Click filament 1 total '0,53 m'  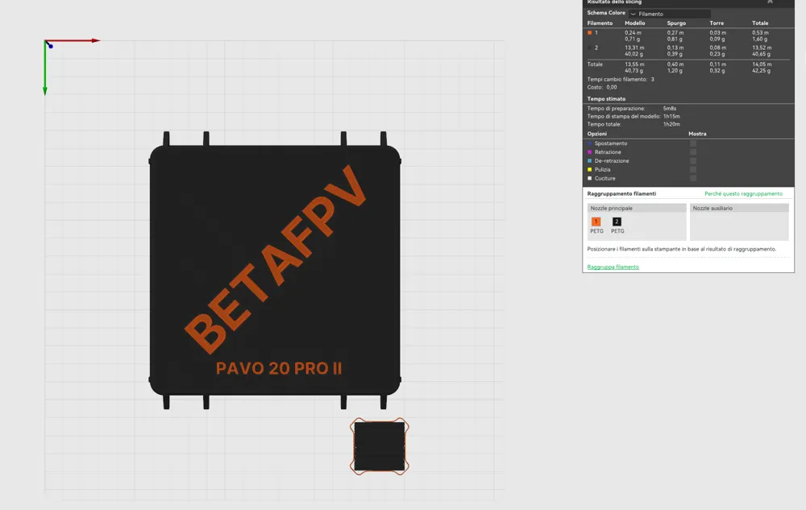pyautogui.click(x=760, y=32)
